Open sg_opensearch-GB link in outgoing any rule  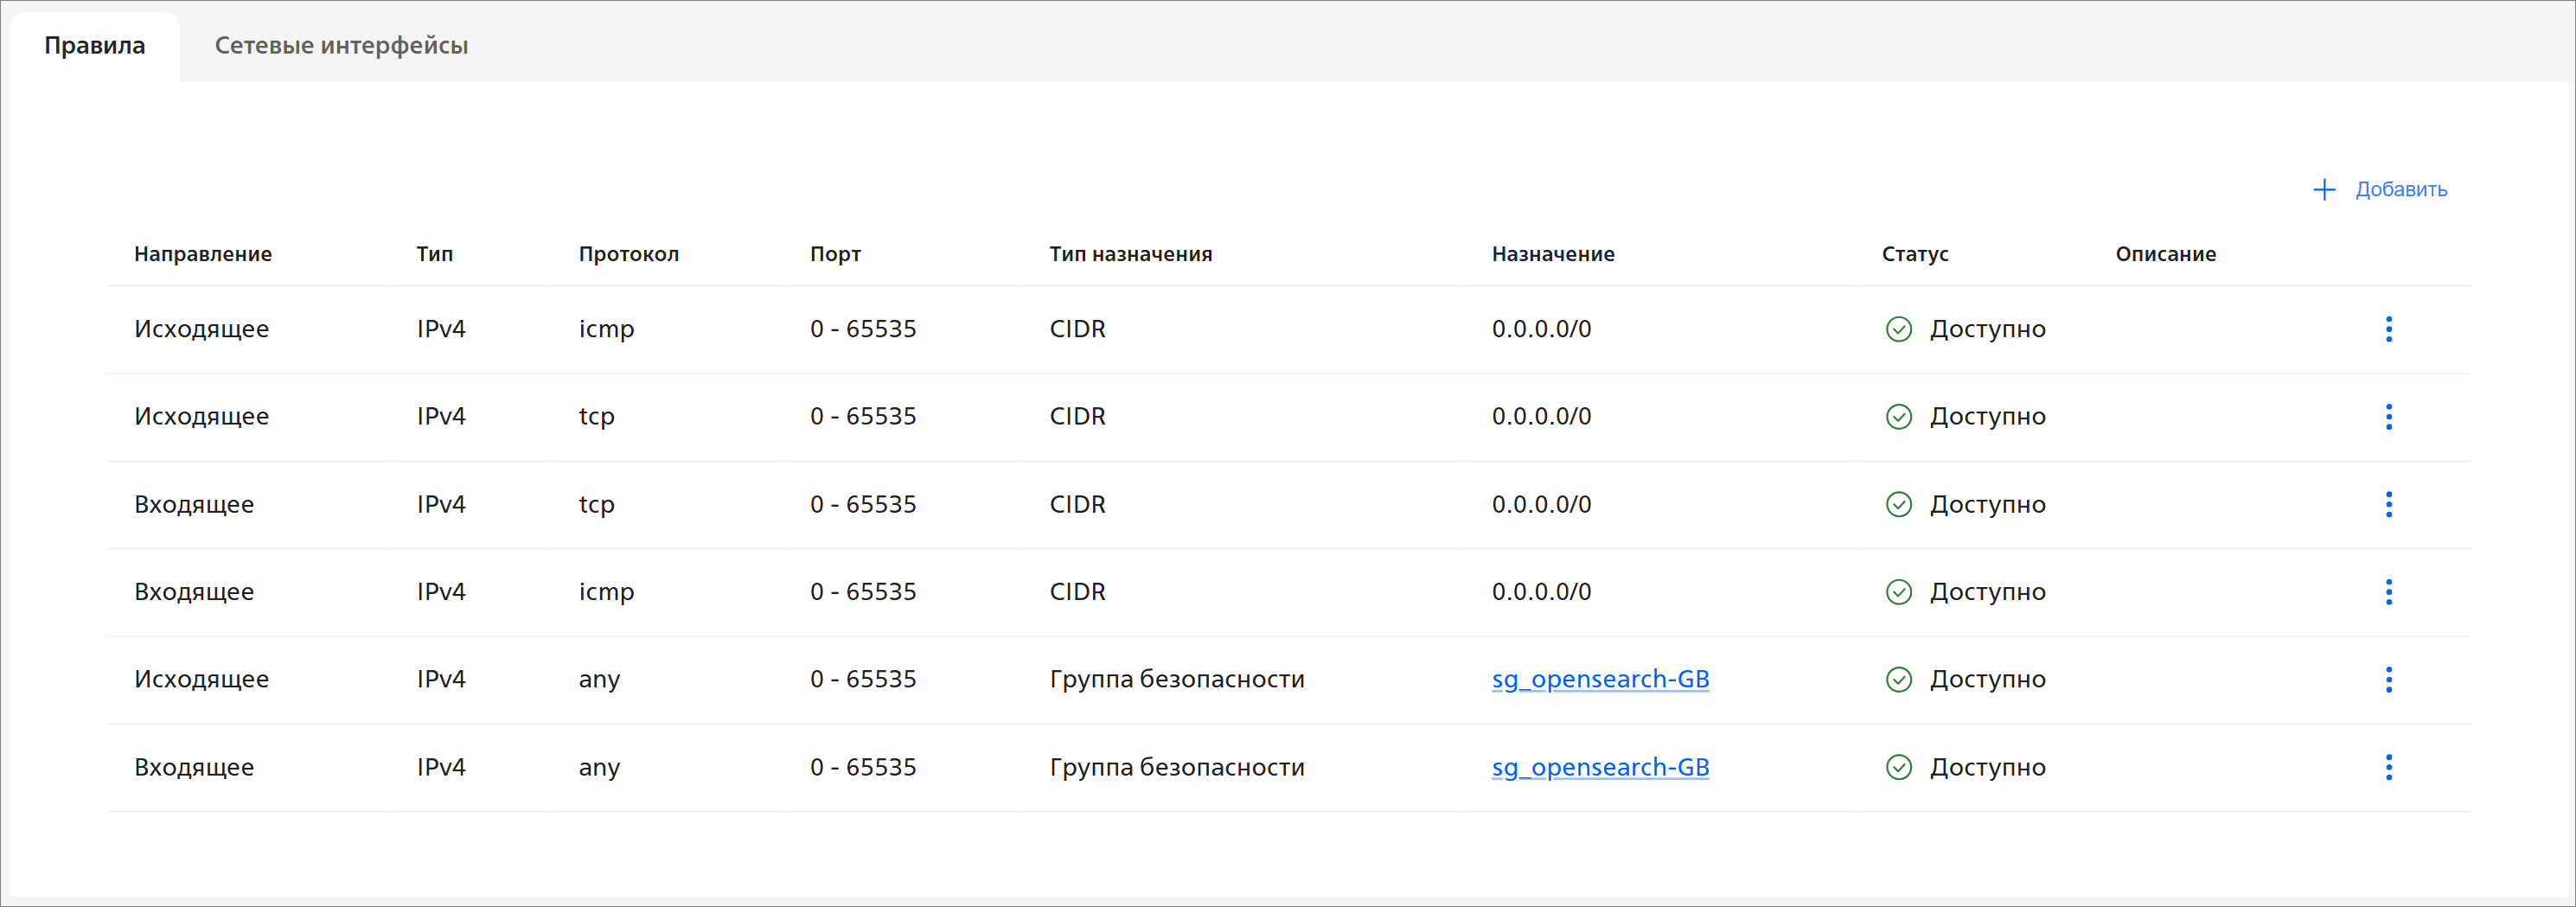coord(1600,679)
